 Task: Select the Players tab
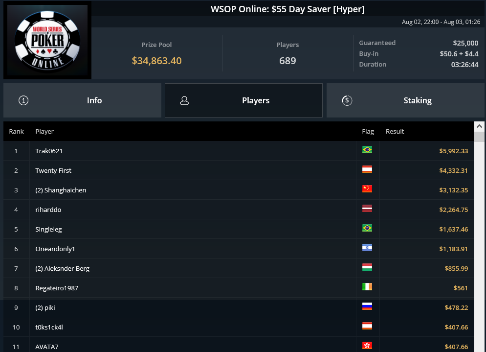coord(243,100)
